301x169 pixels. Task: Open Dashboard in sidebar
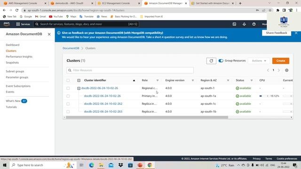click(13, 45)
